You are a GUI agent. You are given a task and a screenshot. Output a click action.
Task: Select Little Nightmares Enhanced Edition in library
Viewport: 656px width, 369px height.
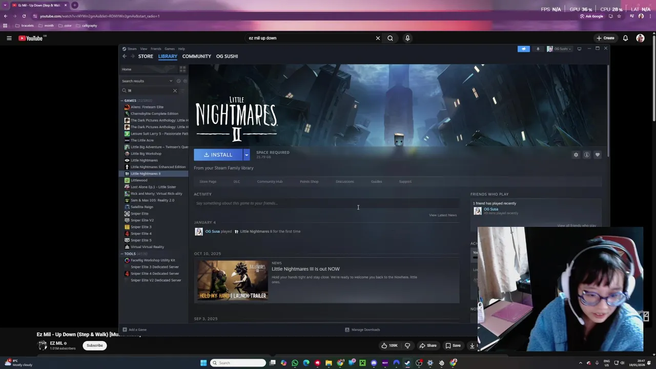158,167
